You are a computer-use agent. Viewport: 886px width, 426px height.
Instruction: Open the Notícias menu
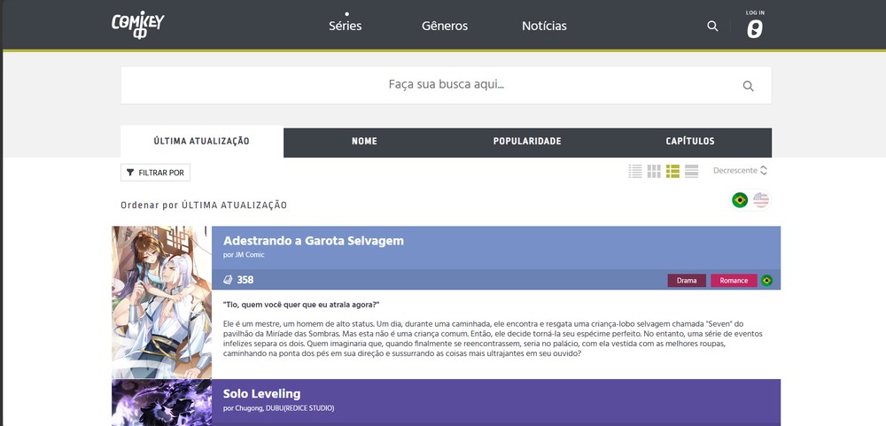tap(544, 26)
